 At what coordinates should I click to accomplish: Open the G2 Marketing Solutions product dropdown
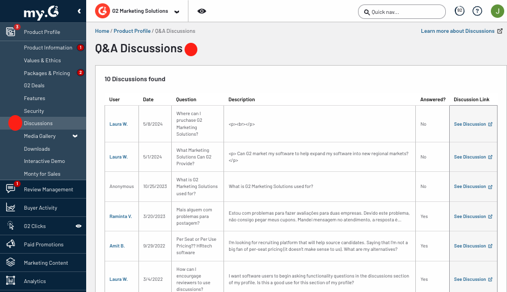pyautogui.click(x=177, y=12)
